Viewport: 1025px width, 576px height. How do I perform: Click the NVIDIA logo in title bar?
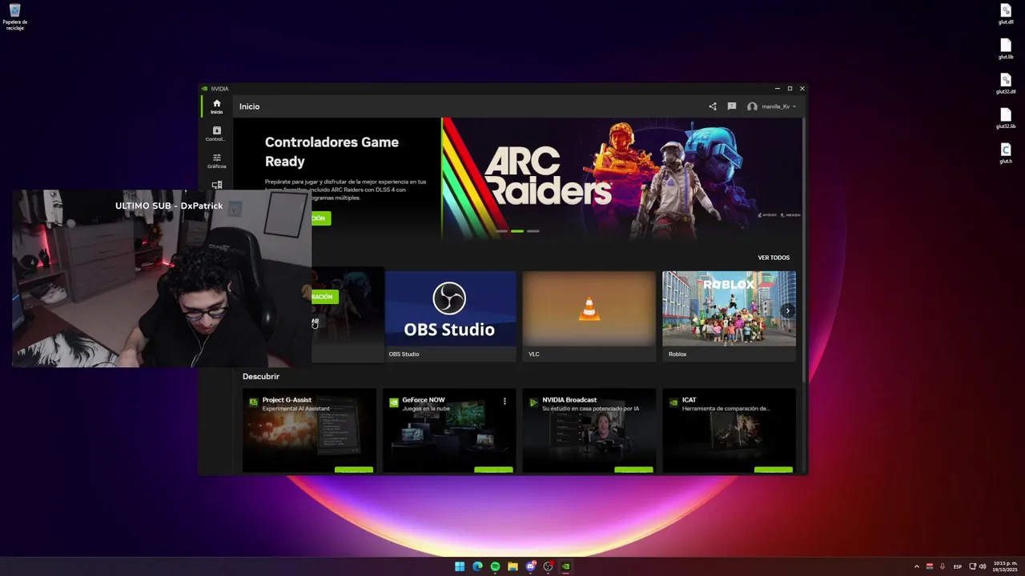[x=205, y=89]
